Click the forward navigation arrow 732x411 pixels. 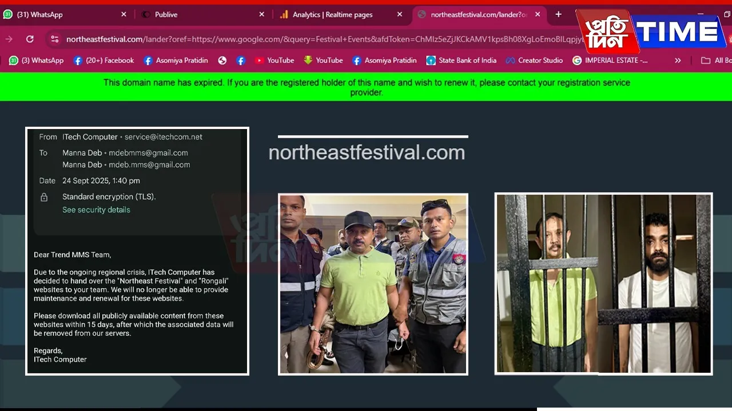(x=9, y=39)
